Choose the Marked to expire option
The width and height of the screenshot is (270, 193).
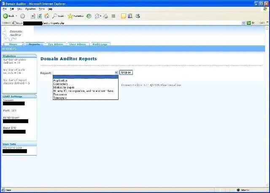click(x=86, y=87)
